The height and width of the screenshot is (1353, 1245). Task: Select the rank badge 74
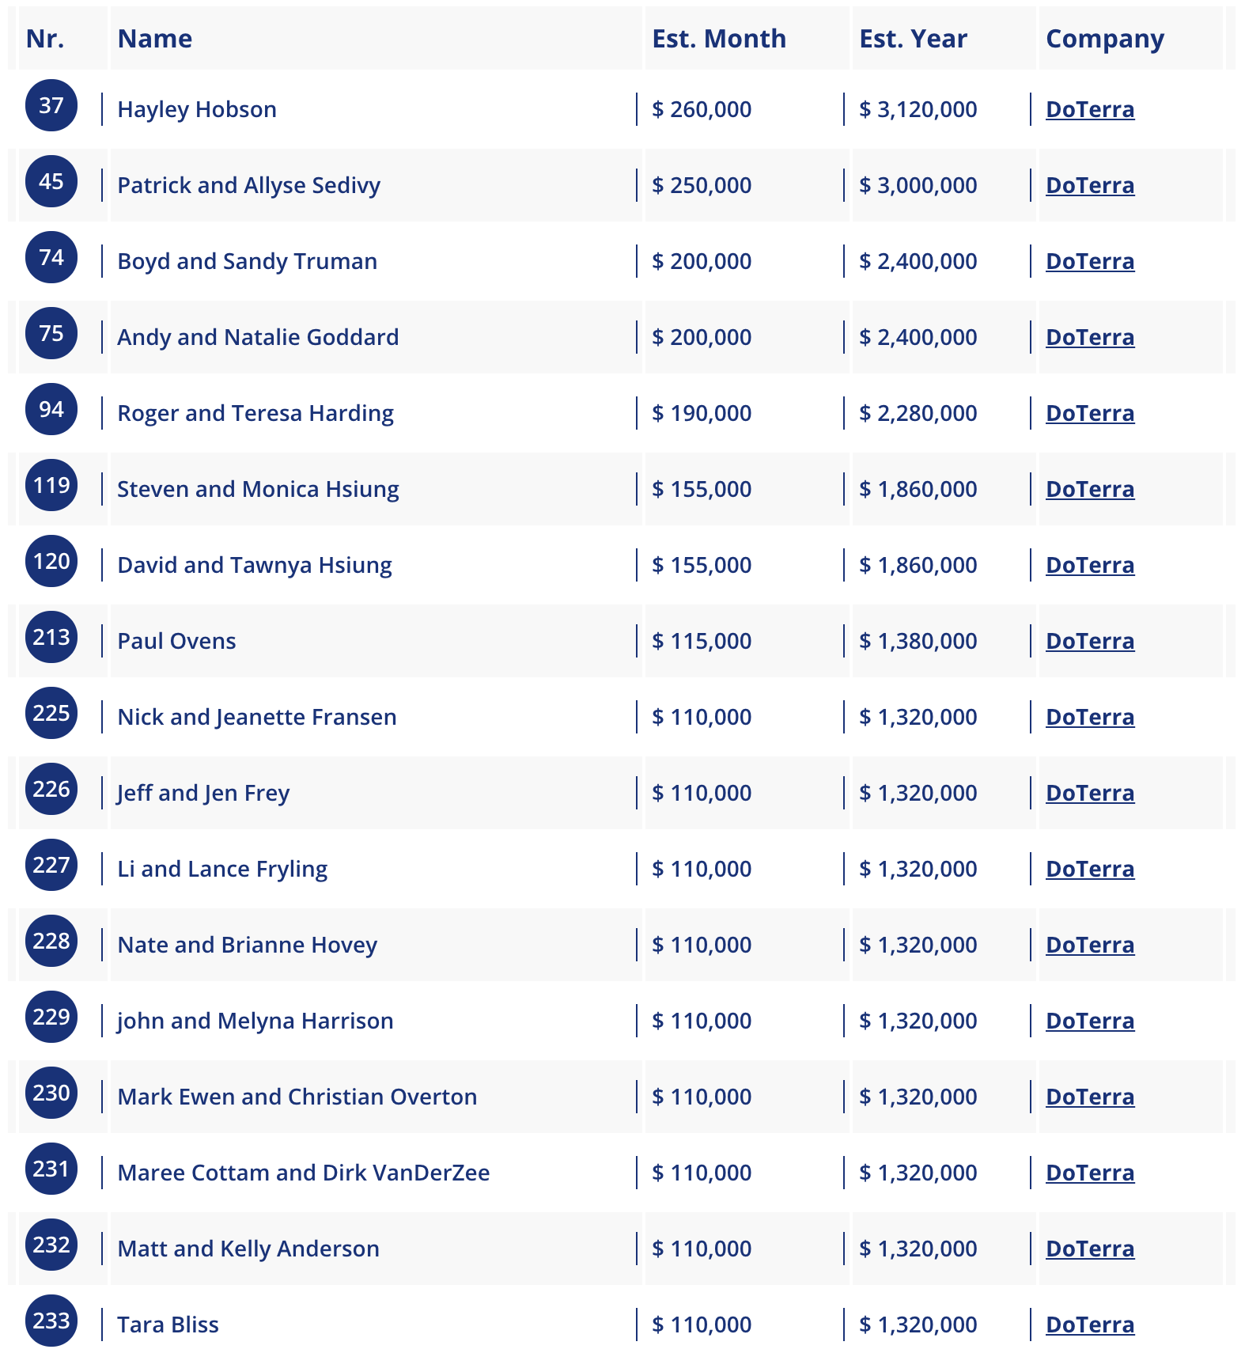[x=51, y=257]
